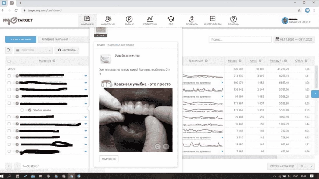Play the video in ad preview
Image resolution: width=319 pixels, height=179 pixels.
157,146
